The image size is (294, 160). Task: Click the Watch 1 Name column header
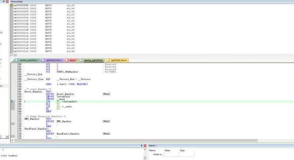[153, 150]
